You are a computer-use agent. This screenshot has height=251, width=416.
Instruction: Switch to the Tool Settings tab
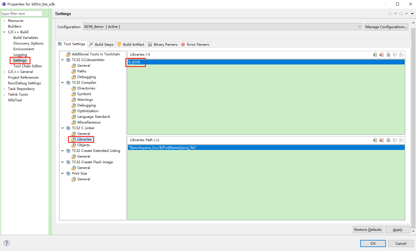click(x=71, y=44)
